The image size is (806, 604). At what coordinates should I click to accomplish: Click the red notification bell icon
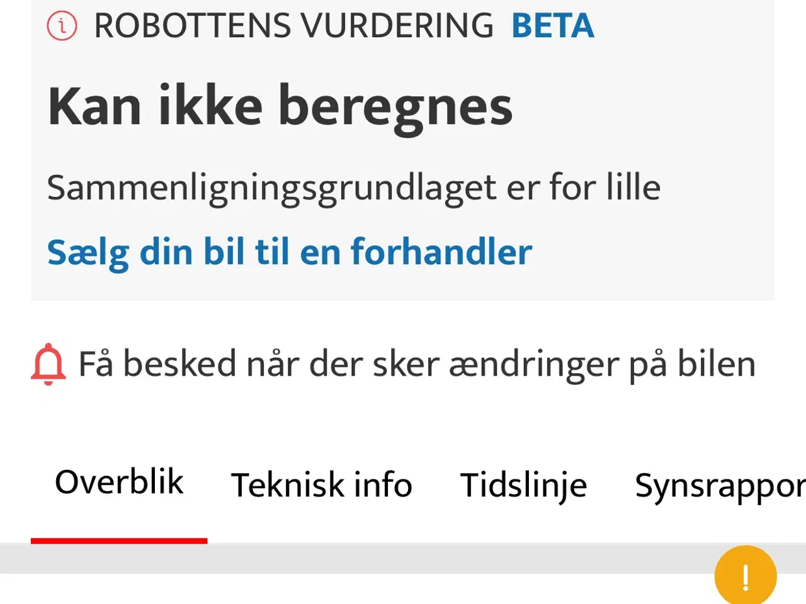(x=48, y=364)
